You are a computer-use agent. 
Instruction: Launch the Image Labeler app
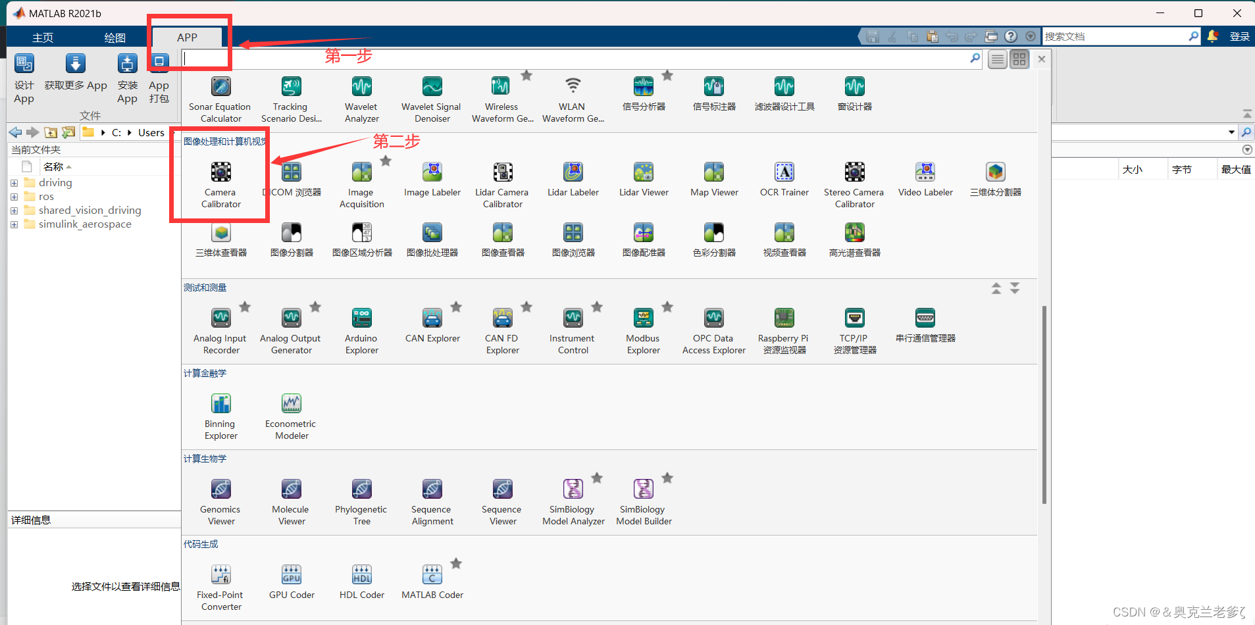pyautogui.click(x=432, y=180)
